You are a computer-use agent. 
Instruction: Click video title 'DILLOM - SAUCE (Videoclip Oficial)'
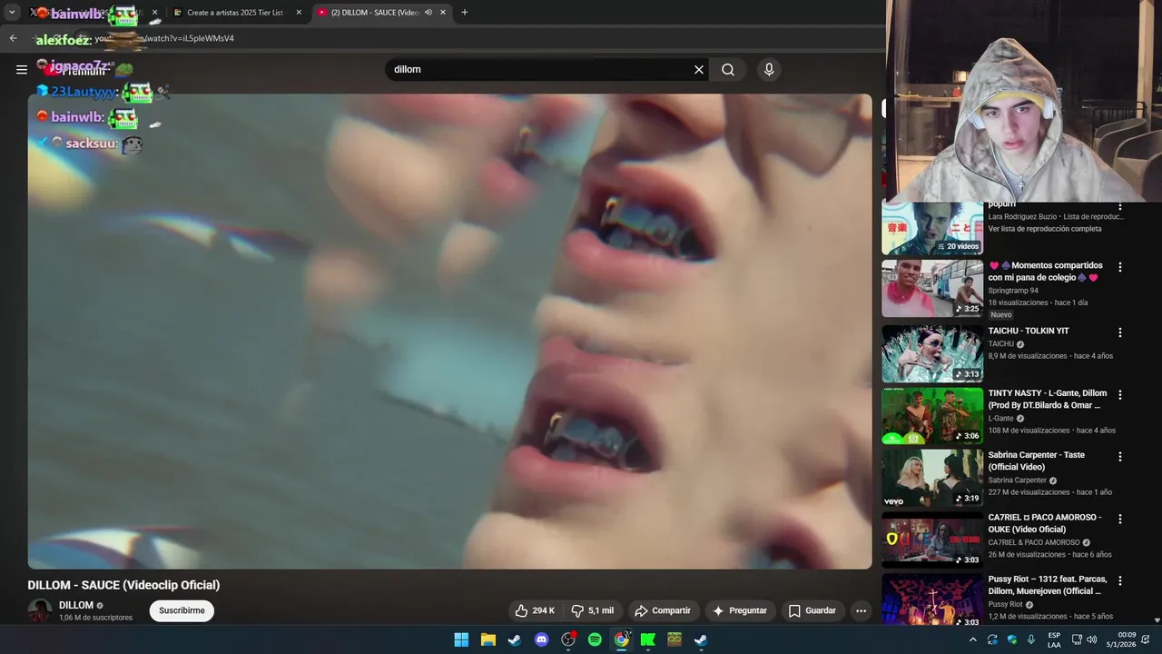click(x=123, y=585)
